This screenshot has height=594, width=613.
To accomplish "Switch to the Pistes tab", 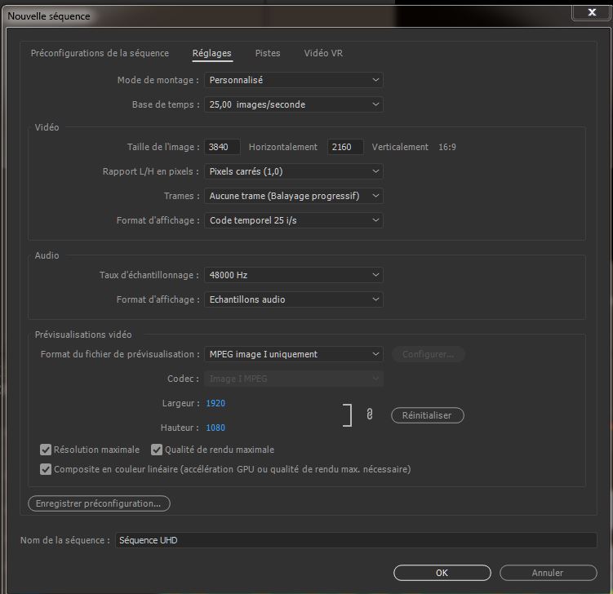I will tap(268, 53).
